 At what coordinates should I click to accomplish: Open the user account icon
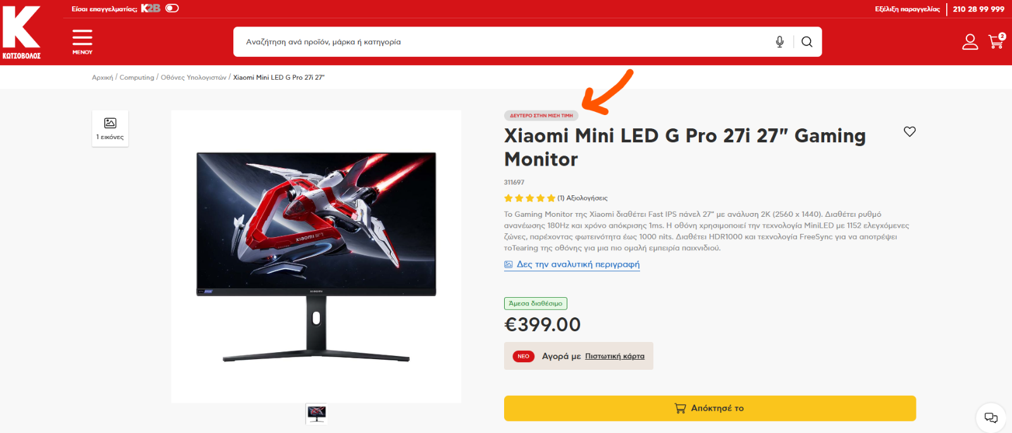[x=970, y=42]
